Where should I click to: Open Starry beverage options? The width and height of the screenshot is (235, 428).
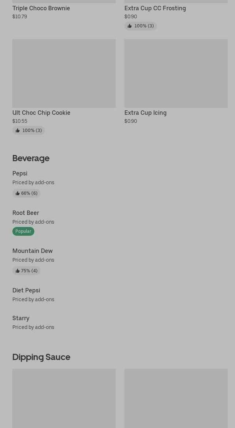[21, 318]
